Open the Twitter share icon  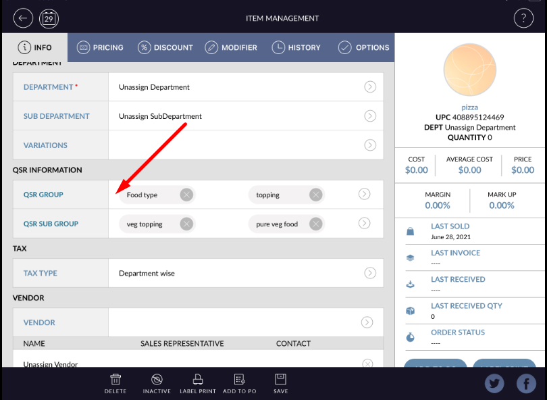[x=494, y=384]
